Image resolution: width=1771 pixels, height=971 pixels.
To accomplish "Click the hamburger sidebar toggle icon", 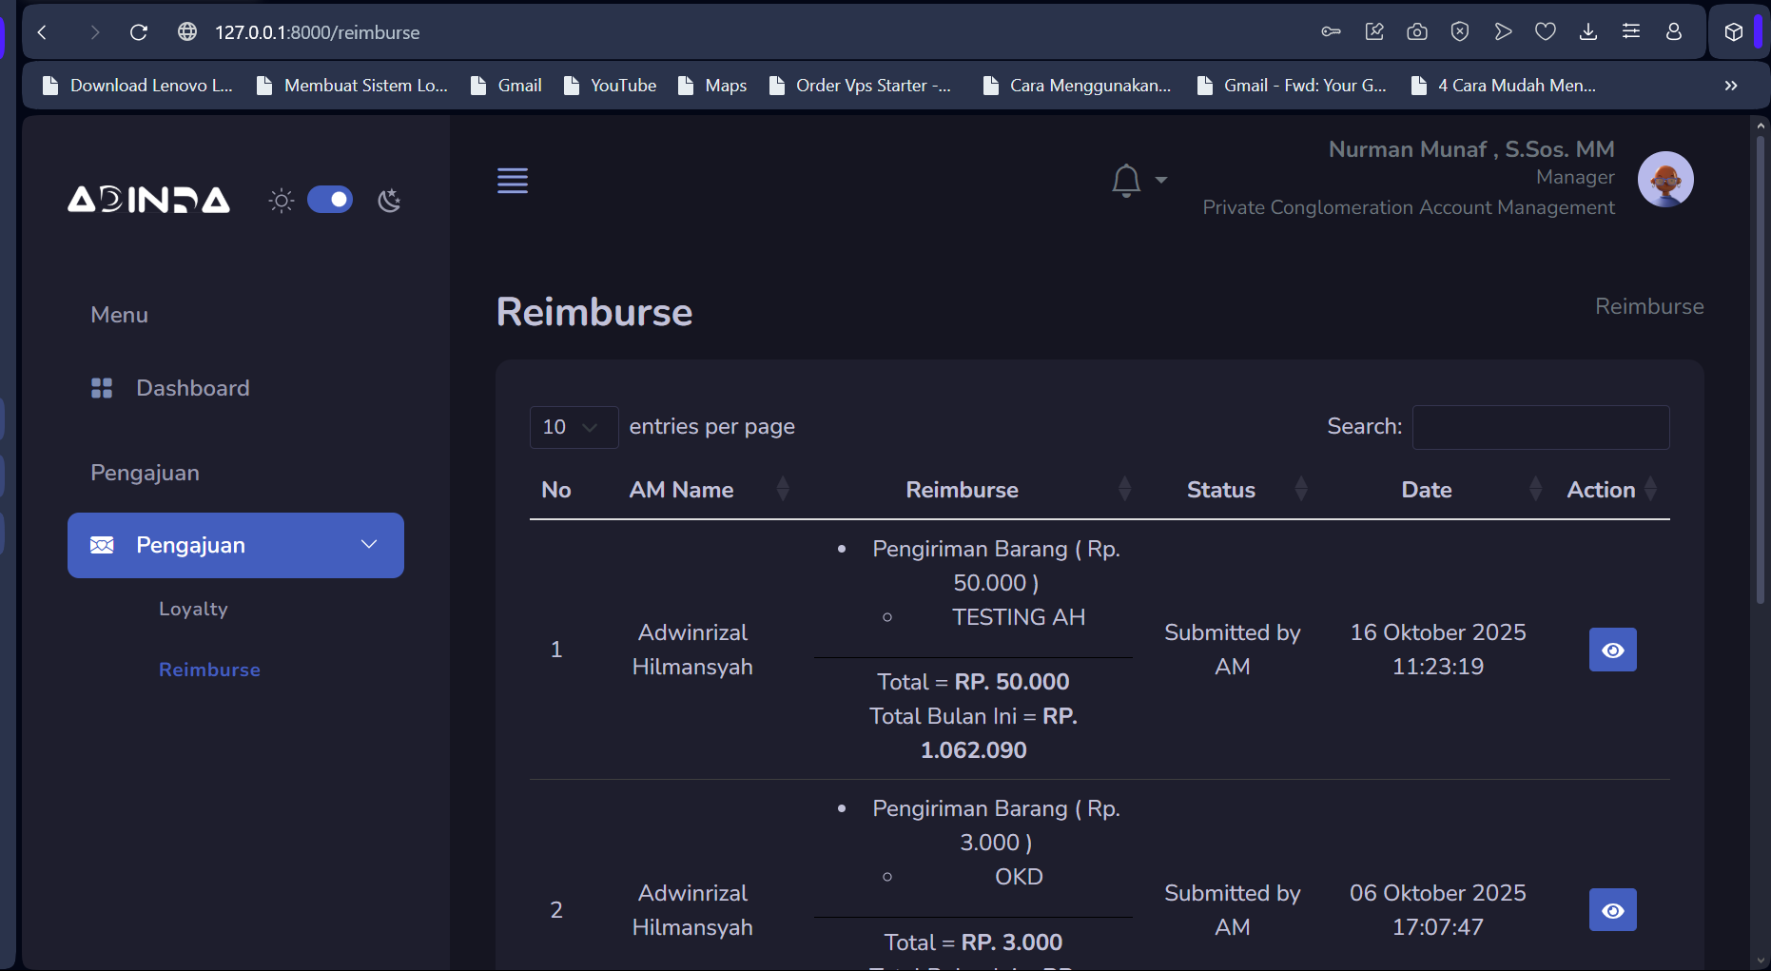I will pyautogui.click(x=512, y=181).
